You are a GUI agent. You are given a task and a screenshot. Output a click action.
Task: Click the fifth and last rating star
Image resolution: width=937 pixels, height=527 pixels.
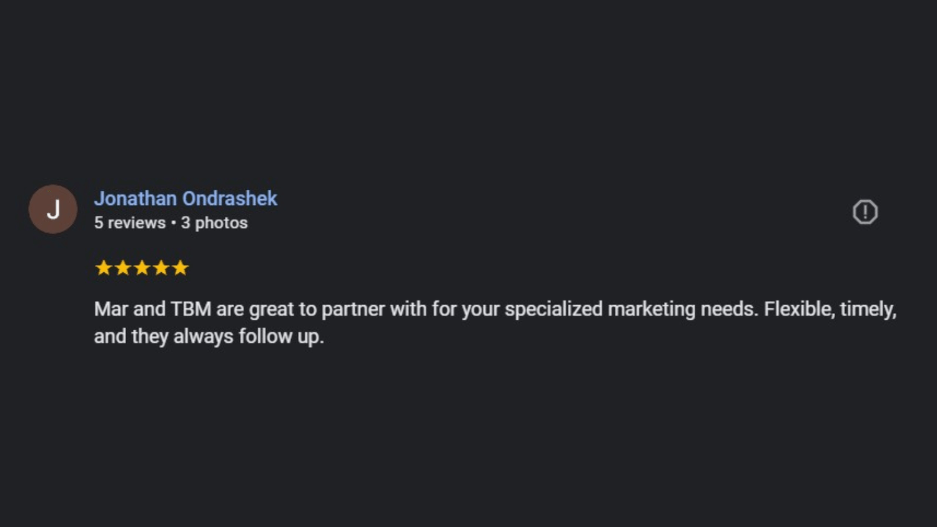181,268
